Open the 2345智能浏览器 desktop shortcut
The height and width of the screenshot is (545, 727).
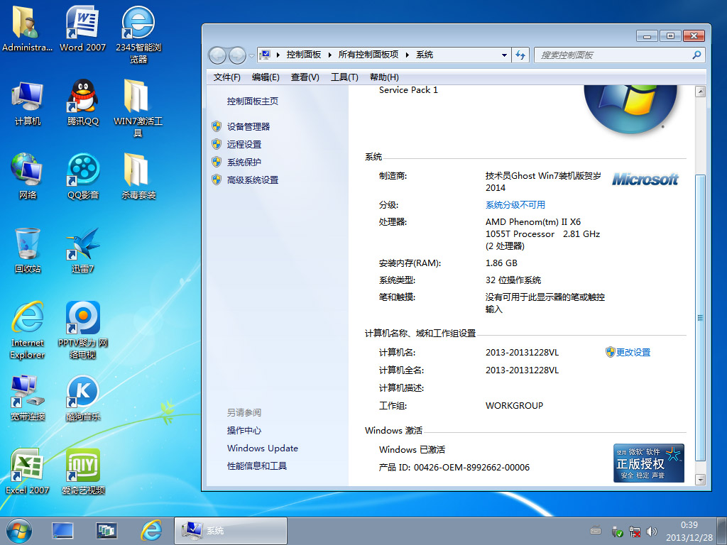(138, 35)
